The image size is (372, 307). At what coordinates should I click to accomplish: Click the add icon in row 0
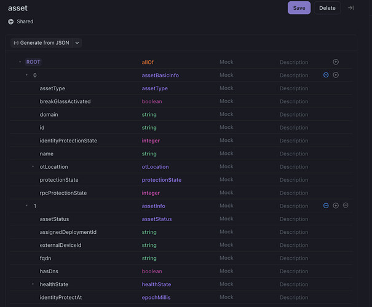tap(336, 75)
